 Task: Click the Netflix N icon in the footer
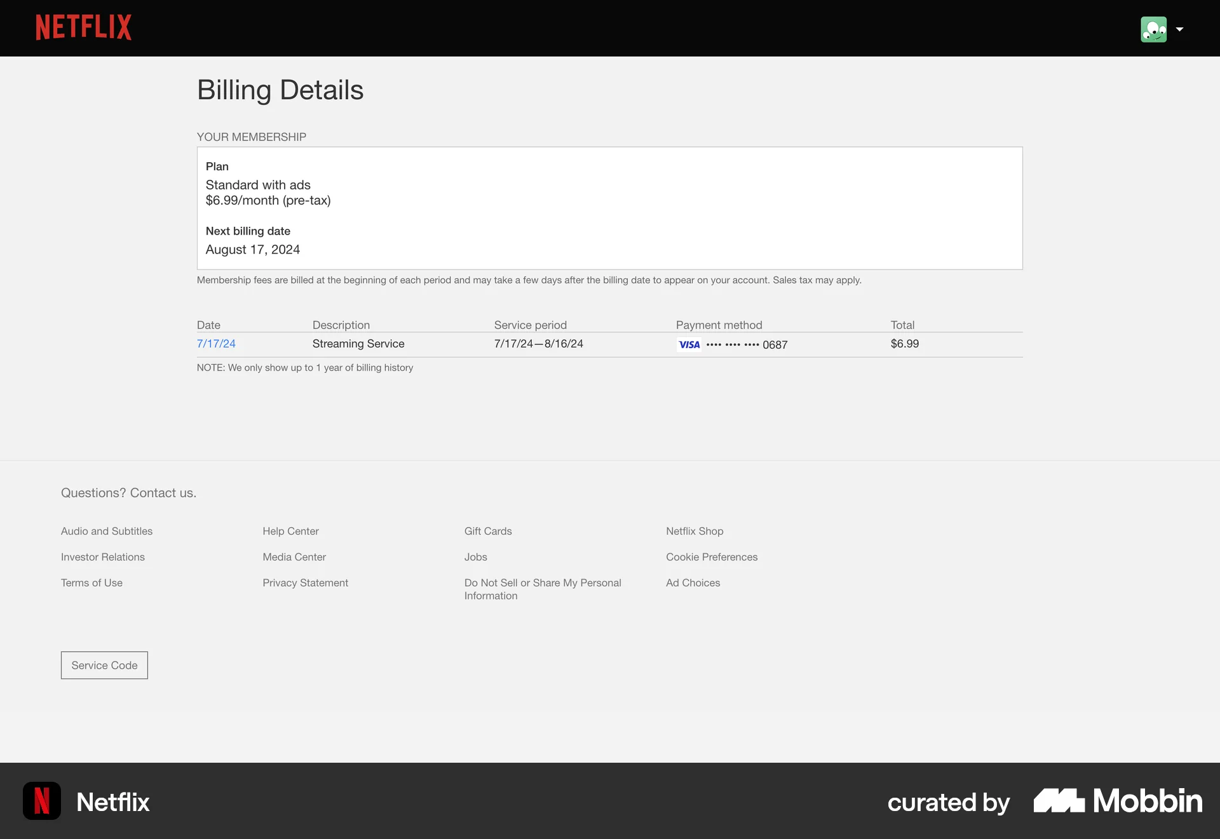coord(41,800)
